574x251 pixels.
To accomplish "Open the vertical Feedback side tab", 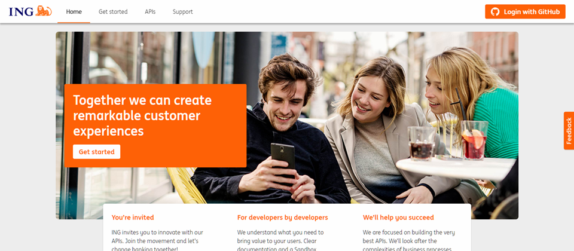I will pyautogui.click(x=569, y=131).
